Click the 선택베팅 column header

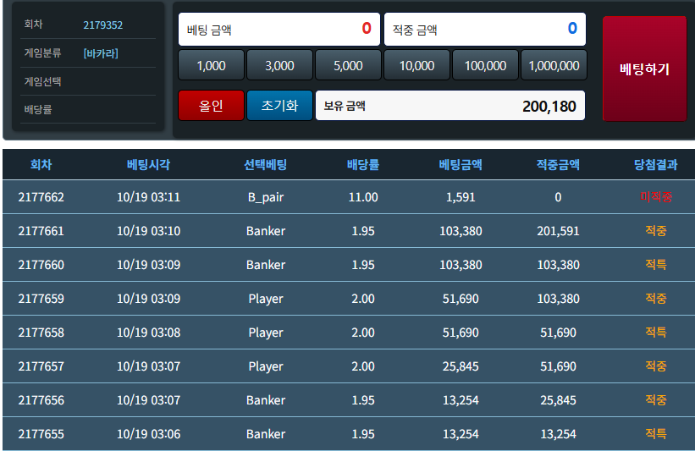click(266, 165)
